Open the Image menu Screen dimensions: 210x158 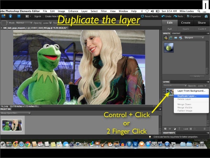click(61, 11)
